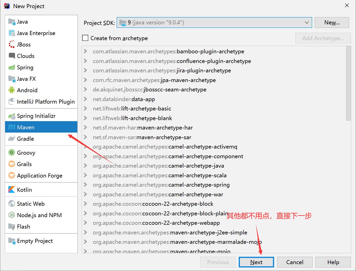Click the Next button

(256, 262)
